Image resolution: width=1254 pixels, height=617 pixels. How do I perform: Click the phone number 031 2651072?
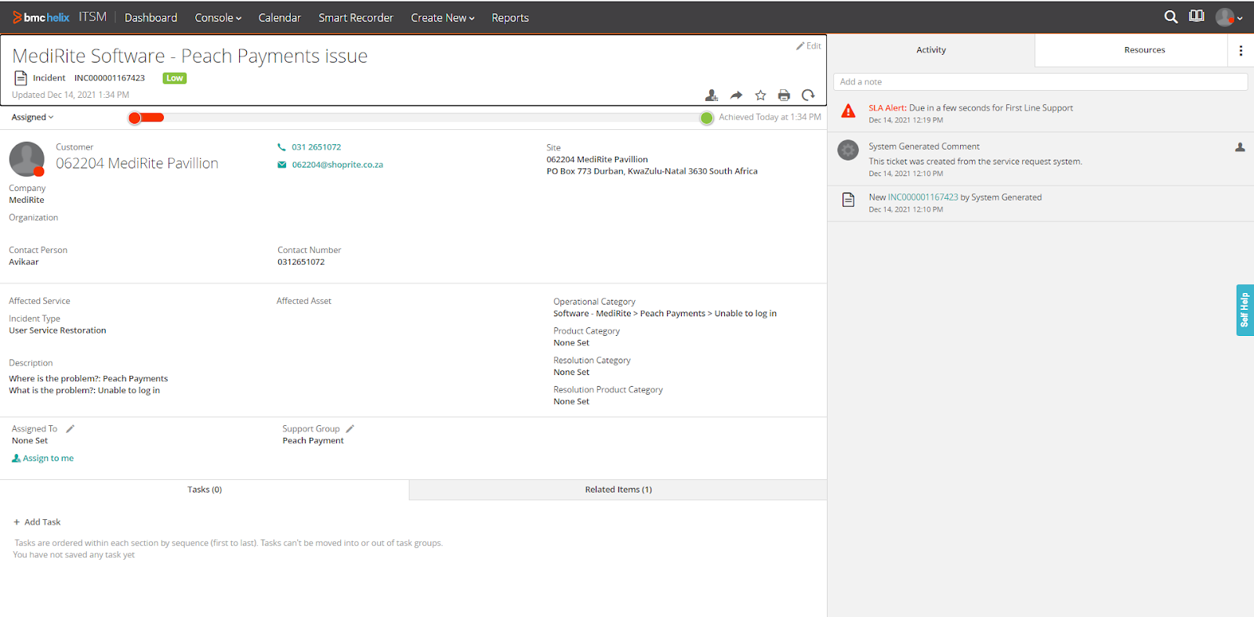point(317,147)
